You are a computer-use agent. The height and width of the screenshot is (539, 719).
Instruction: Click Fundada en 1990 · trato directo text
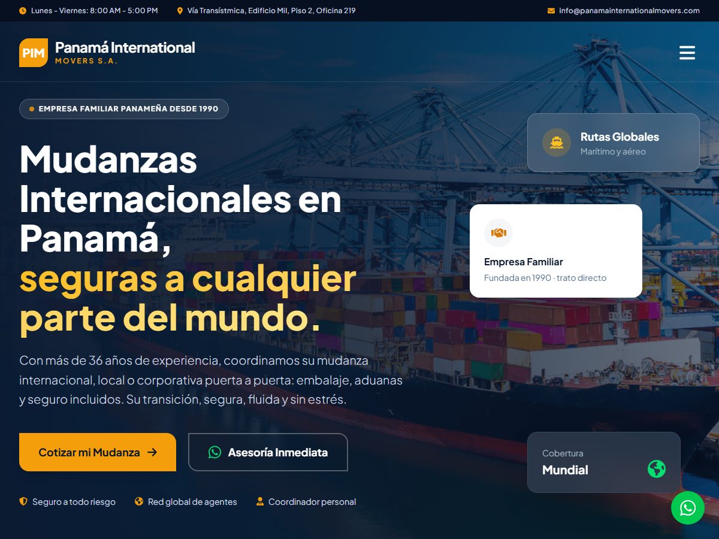click(x=545, y=278)
